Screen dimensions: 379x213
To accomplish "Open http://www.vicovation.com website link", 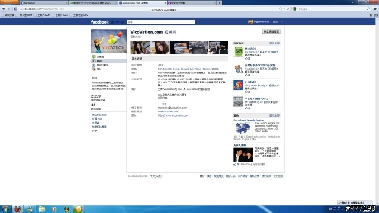I will click(x=173, y=115).
